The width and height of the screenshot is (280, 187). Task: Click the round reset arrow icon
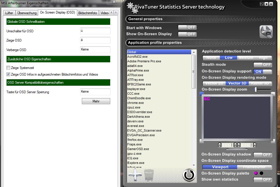pos(189,175)
